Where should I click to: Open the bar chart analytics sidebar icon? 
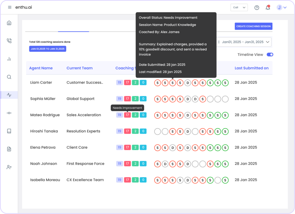click(9, 59)
